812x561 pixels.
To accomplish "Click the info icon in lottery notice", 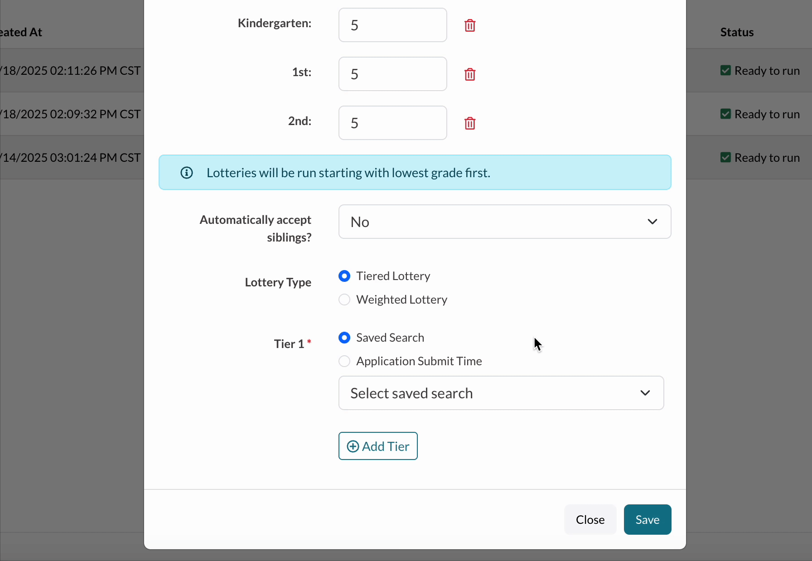I will [187, 173].
